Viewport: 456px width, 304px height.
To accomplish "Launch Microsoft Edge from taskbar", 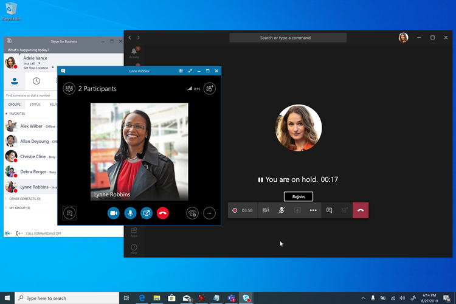I will point(142,298).
